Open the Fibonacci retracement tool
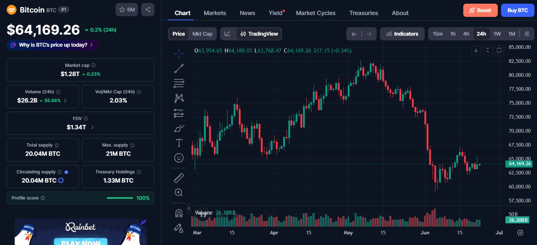 tap(179, 83)
